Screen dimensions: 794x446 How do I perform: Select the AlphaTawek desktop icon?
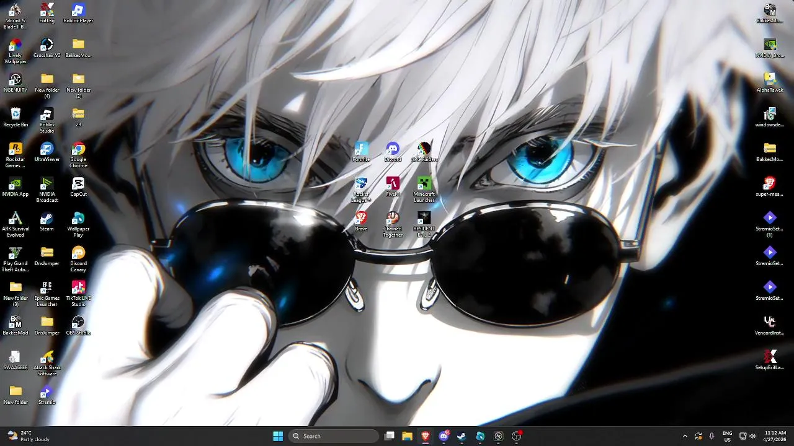tap(770, 83)
